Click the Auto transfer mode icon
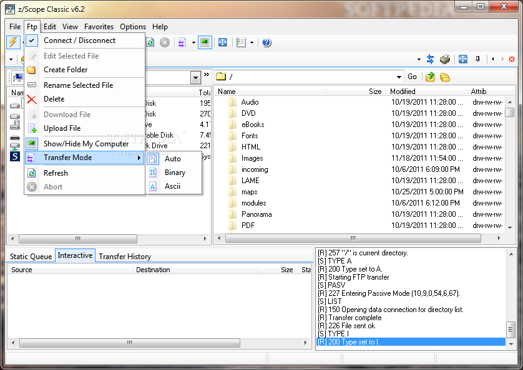 (x=153, y=159)
